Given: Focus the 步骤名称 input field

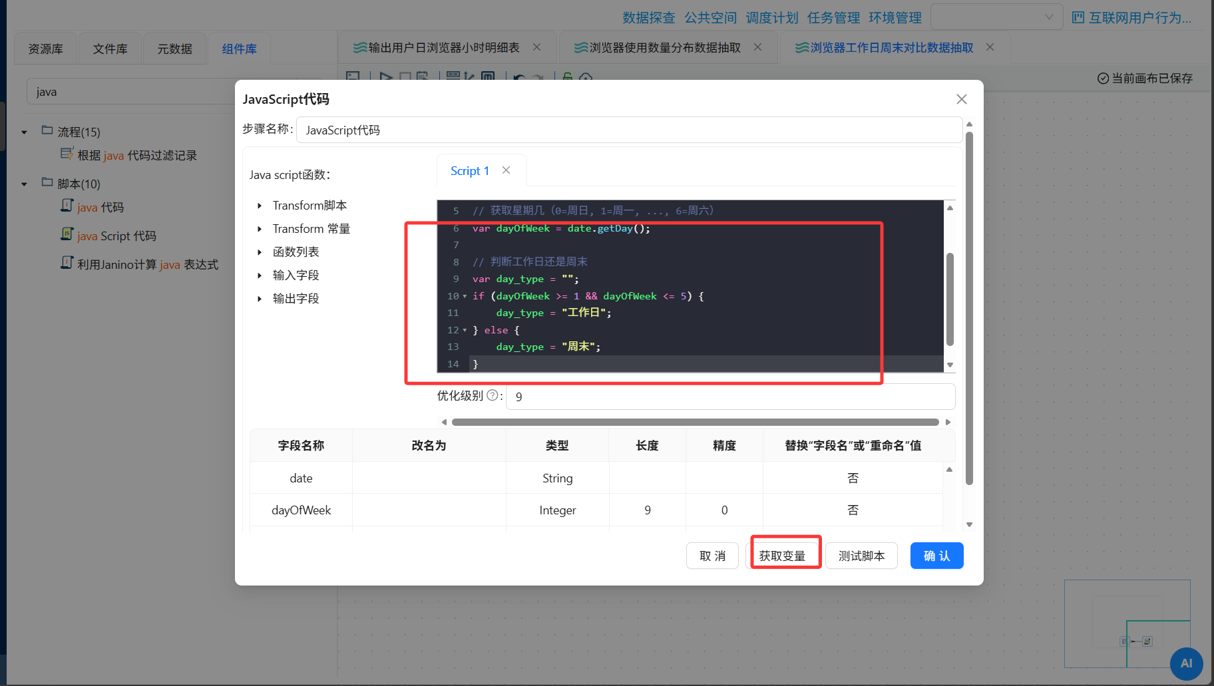Looking at the screenshot, I should pyautogui.click(x=629, y=130).
